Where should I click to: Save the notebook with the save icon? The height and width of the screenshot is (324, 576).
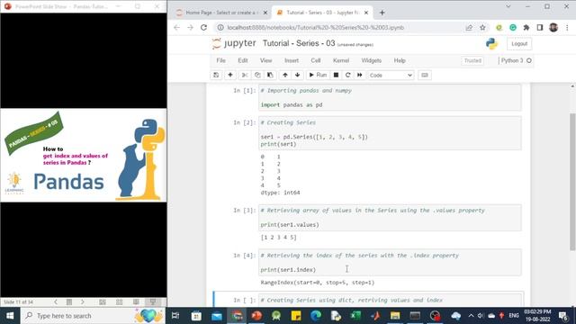(x=216, y=75)
